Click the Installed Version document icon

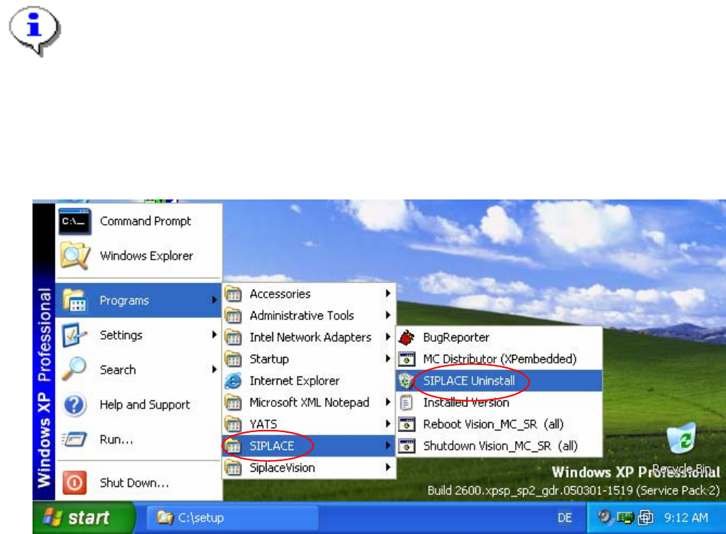406,402
